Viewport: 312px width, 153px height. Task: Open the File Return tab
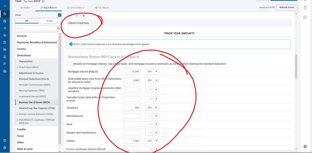click(102, 8)
